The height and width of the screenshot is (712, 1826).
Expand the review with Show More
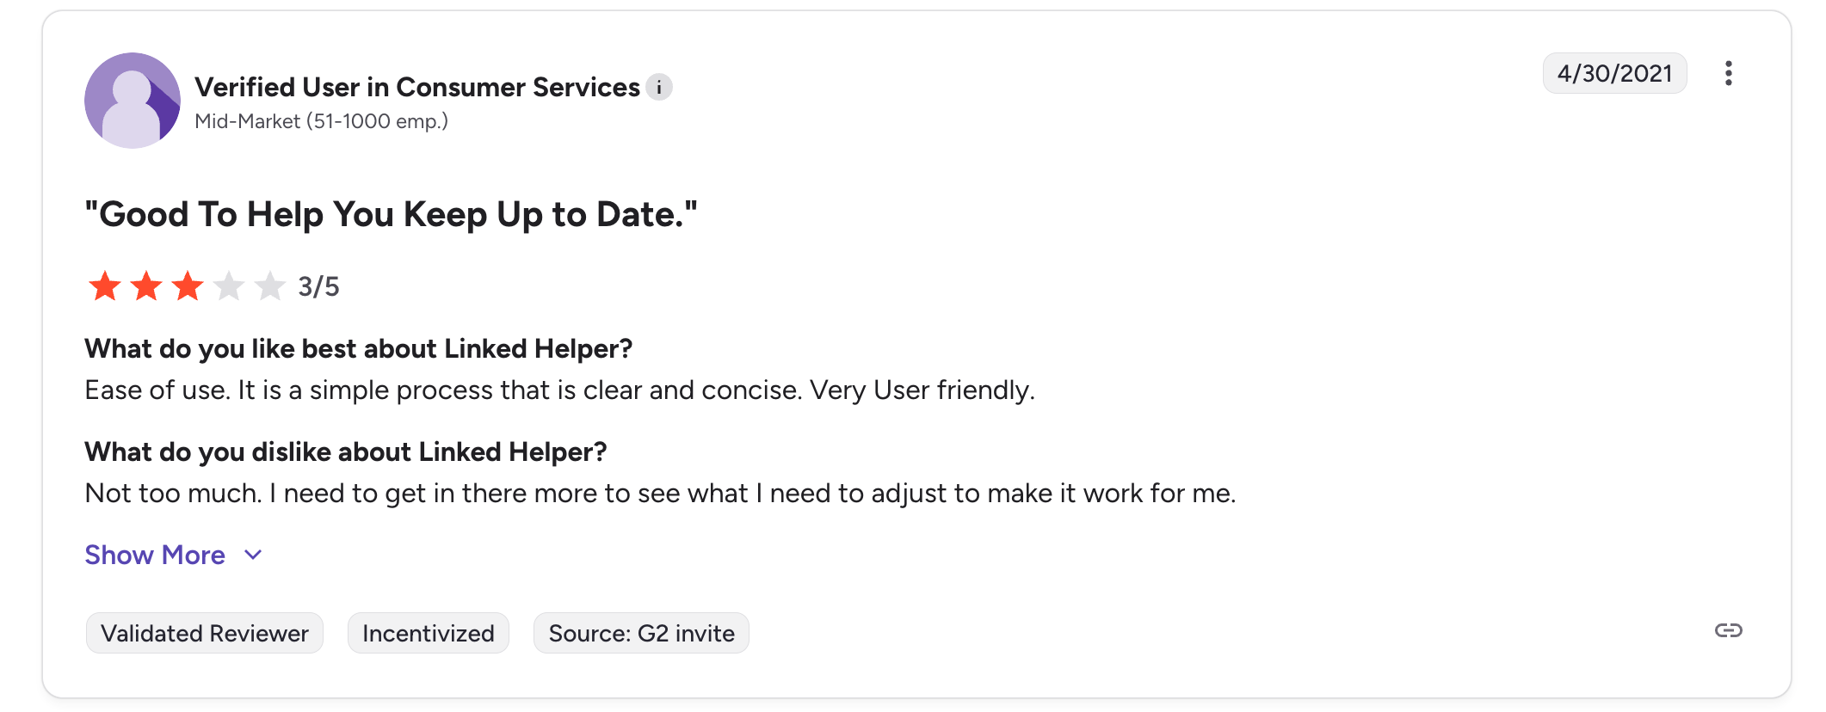pyautogui.click(x=155, y=555)
